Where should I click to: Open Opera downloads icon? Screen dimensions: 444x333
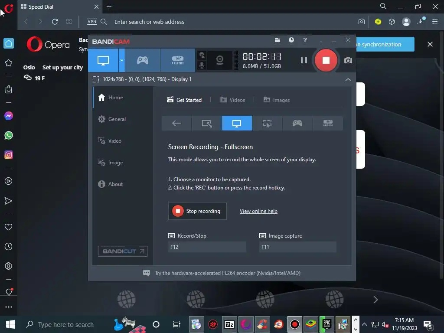(421, 22)
